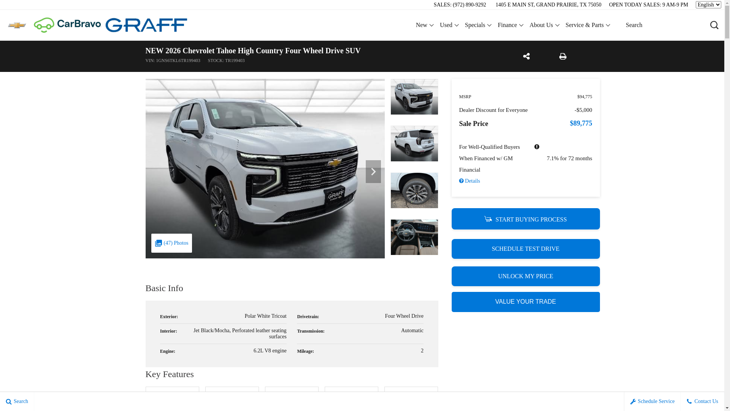
Task: Share this vehicle using share icon
Action: (x=526, y=56)
